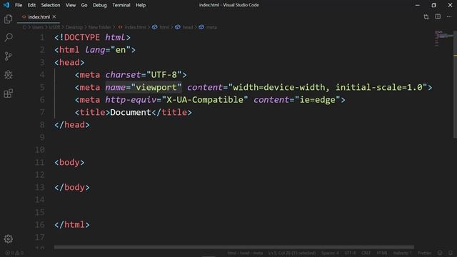Click the Desktop breadcrumb segment

[74, 27]
